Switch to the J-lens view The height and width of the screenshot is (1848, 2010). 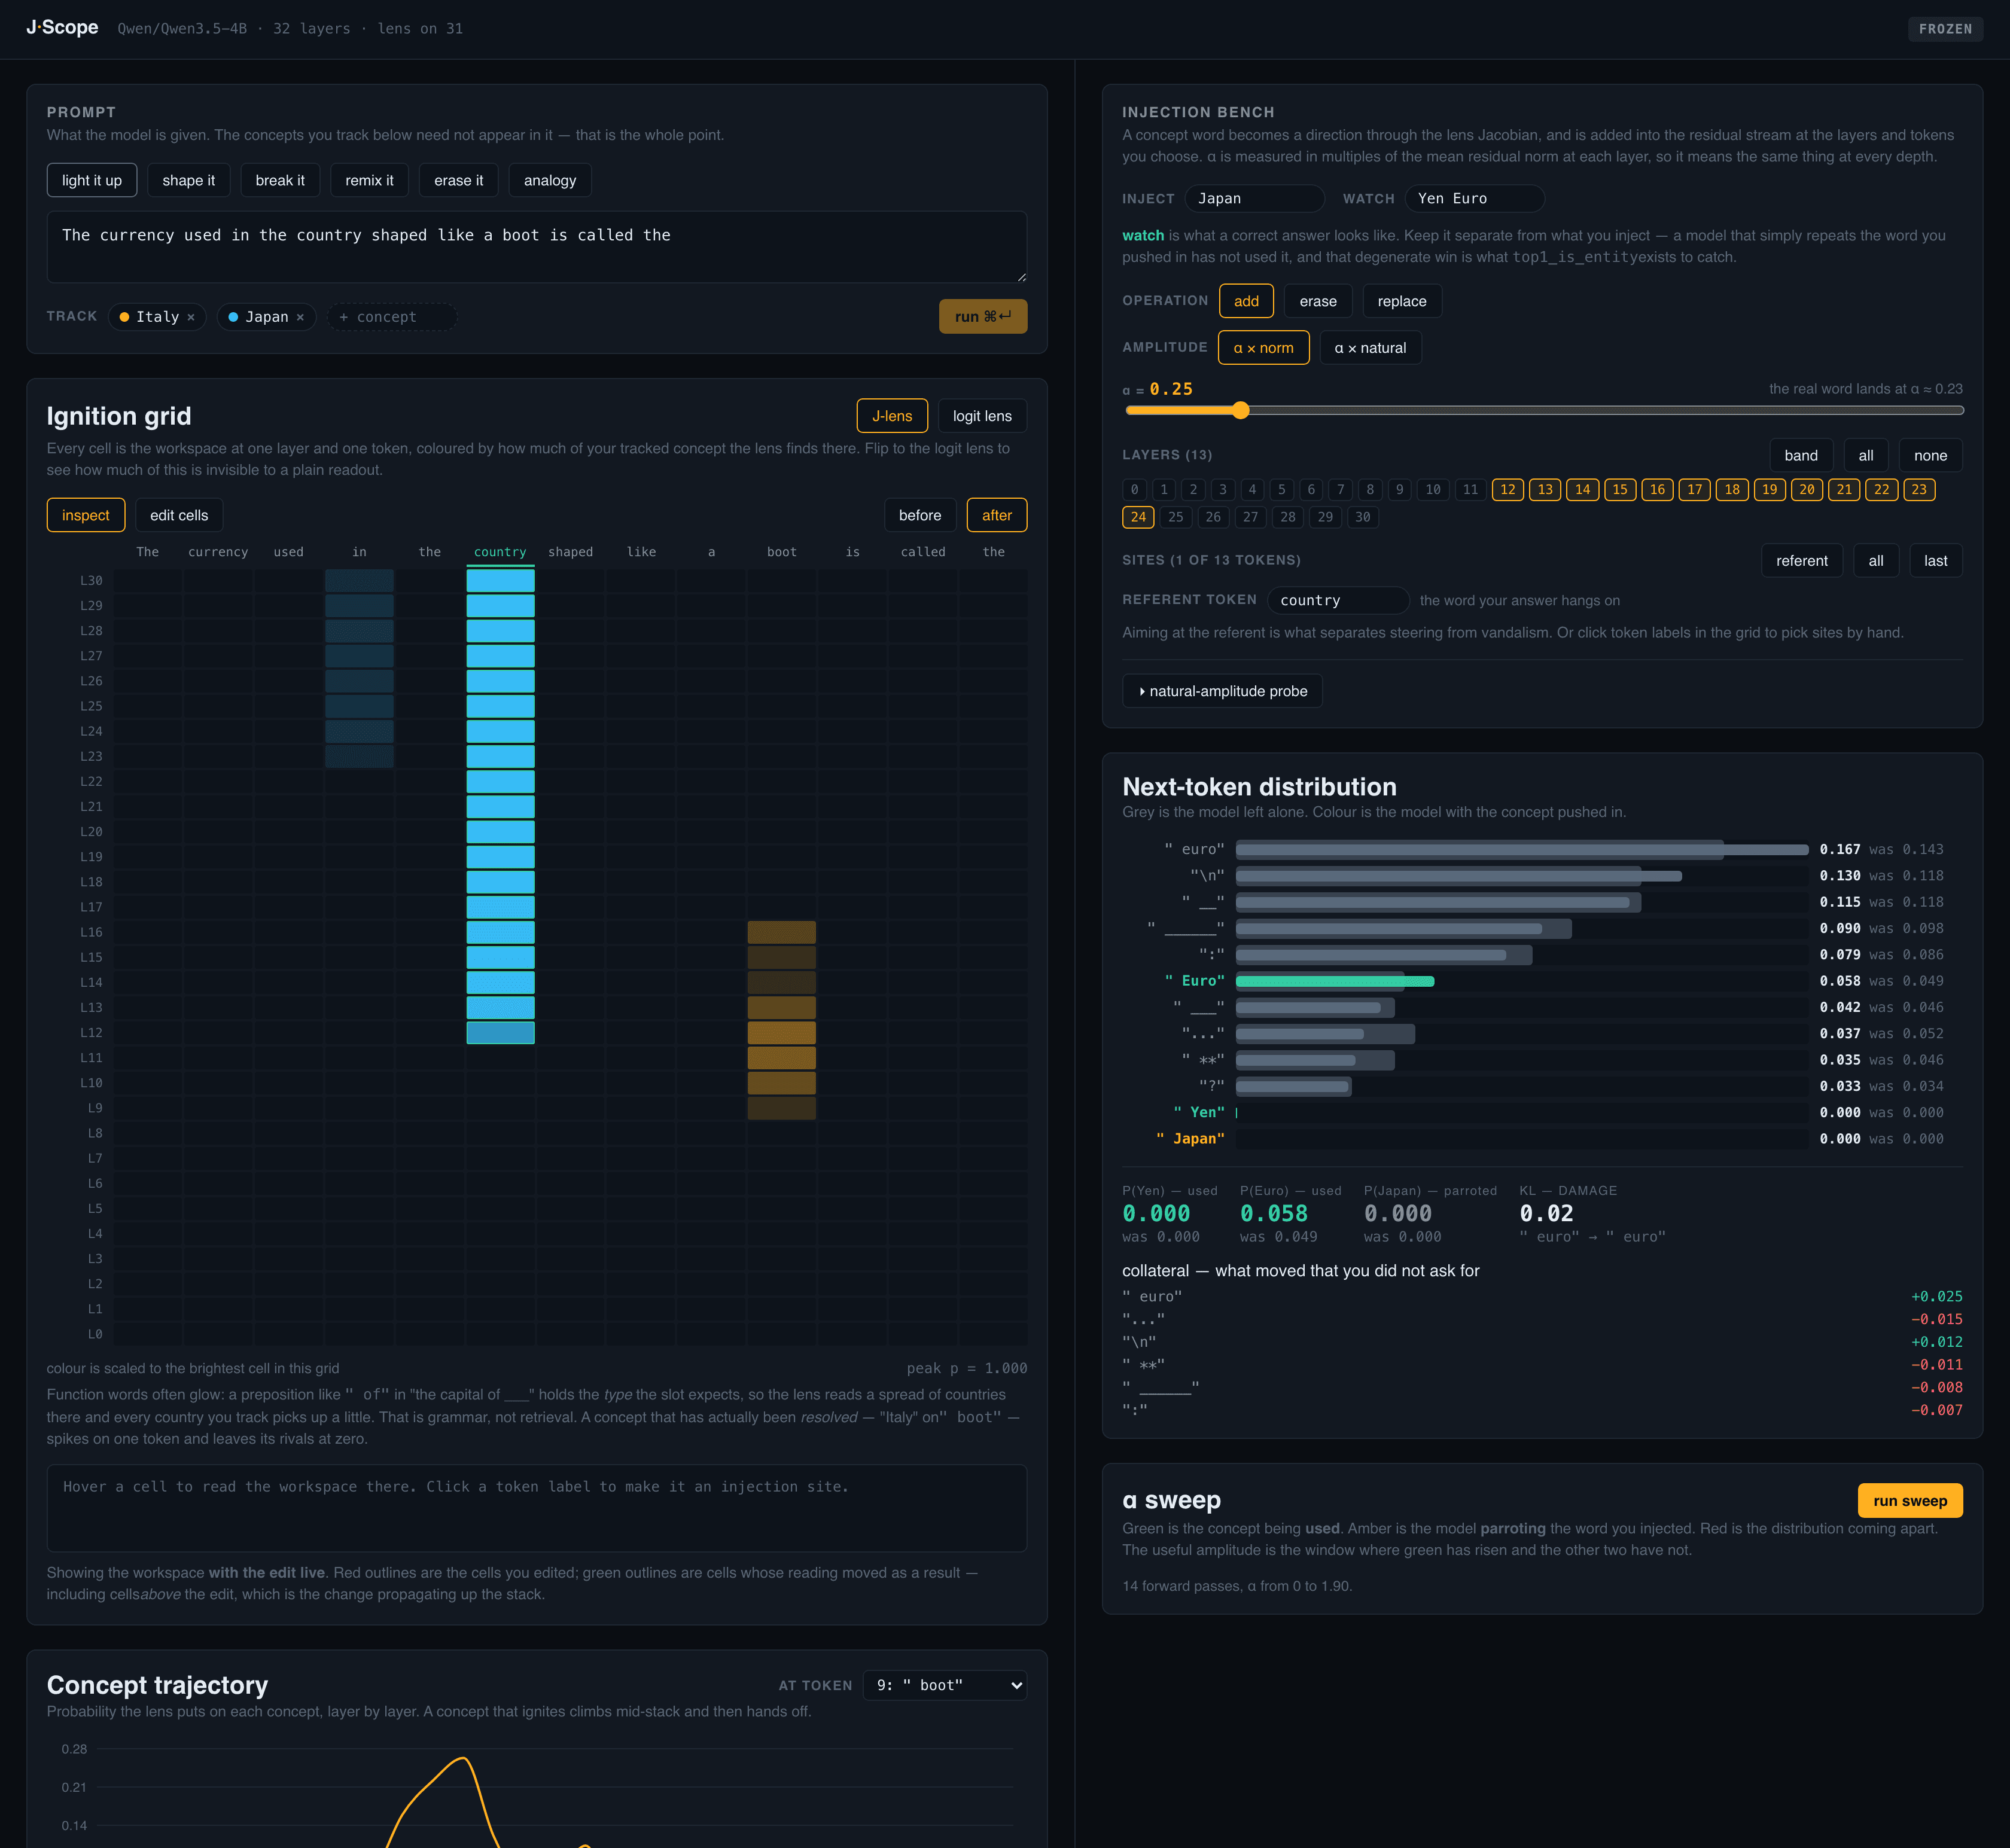pos(892,416)
